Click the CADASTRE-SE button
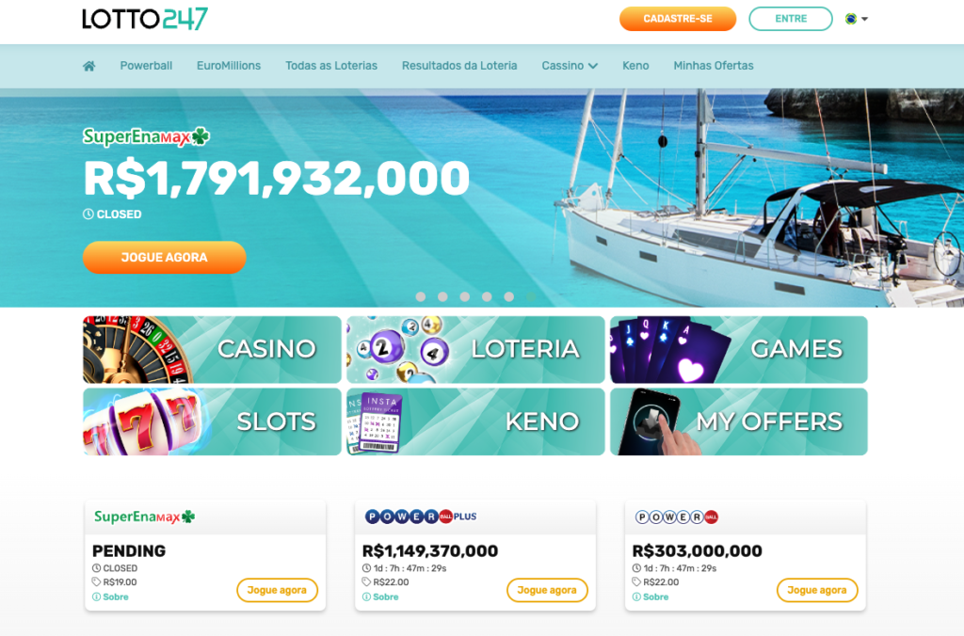The image size is (964, 636). point(678,19)
